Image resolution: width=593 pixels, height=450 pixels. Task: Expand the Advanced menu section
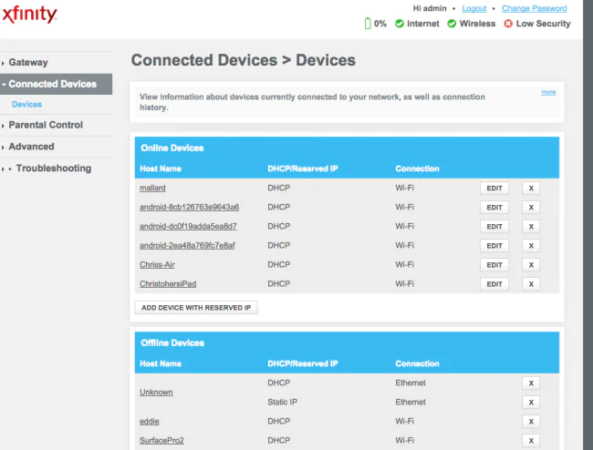(x=31, y=147)
